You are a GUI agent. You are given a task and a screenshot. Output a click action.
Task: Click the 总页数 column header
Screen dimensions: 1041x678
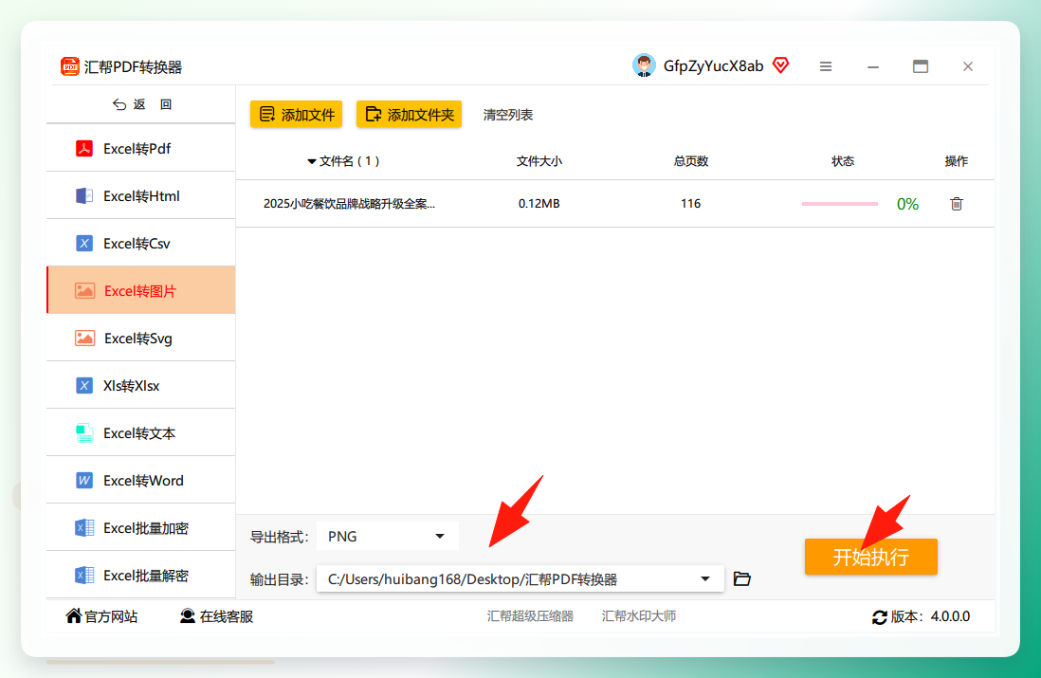(690, 161)
